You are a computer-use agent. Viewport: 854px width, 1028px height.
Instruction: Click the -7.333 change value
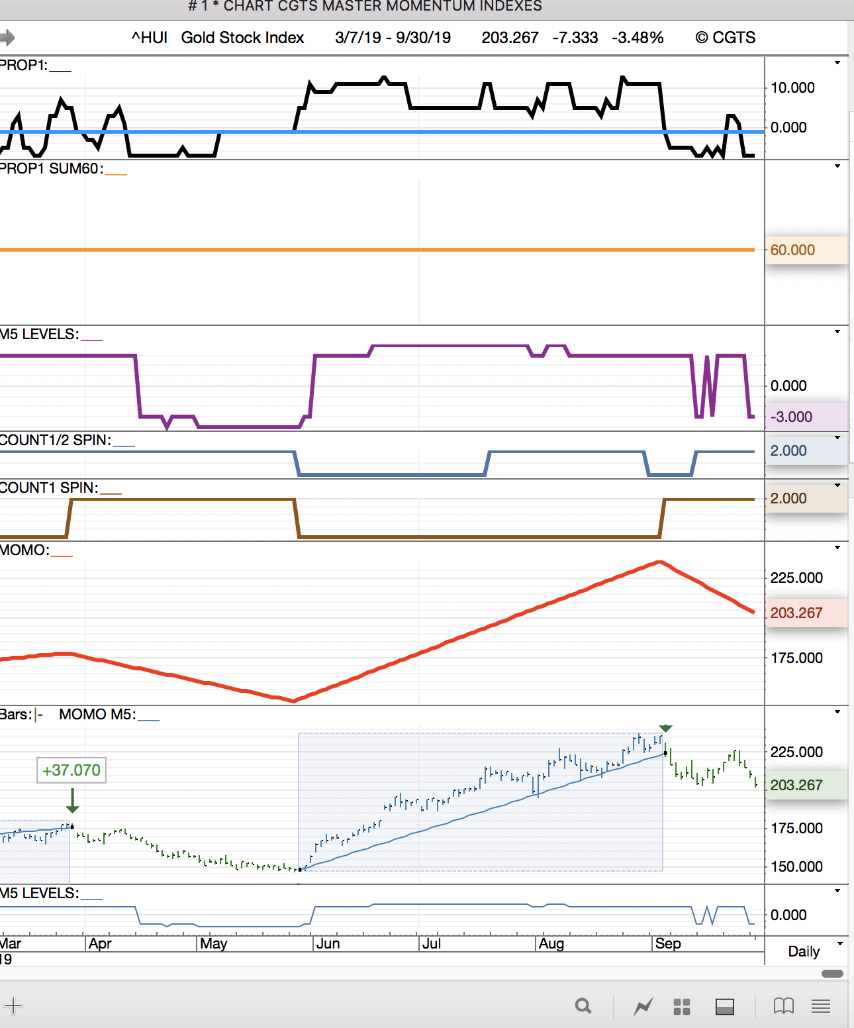[575, 38]
